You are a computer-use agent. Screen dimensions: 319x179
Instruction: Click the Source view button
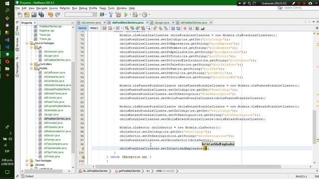coord(82,28)
